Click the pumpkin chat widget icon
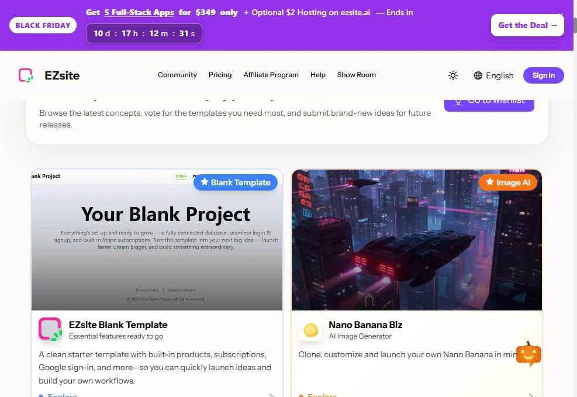 point(528,354)
